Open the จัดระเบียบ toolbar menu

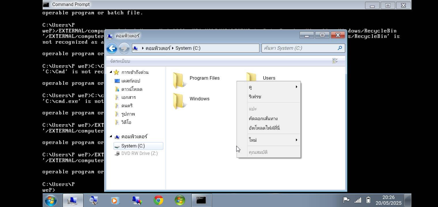point(120,61)
